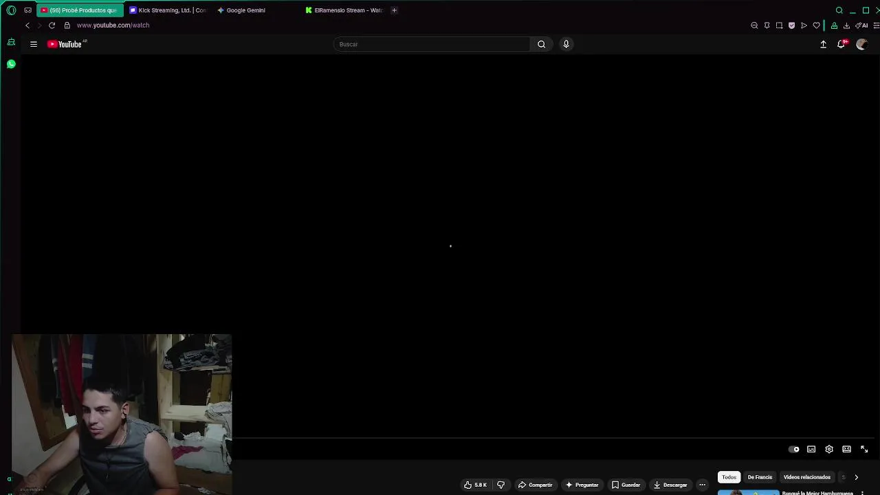This screenshot has height=495, width=880.
Task: Click the Guardar button
Action: (626, 485)
